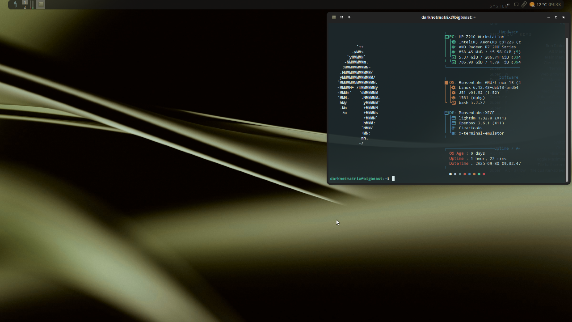
Task: Open the clipboard manager paperclip icon
Action: pos(524,4)
